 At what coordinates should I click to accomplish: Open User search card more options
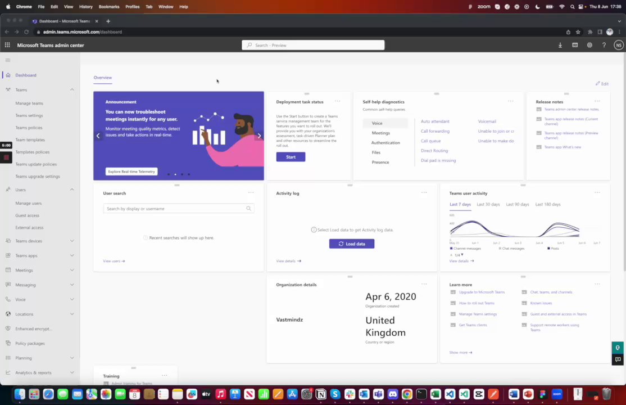click(x=251, y=193)
